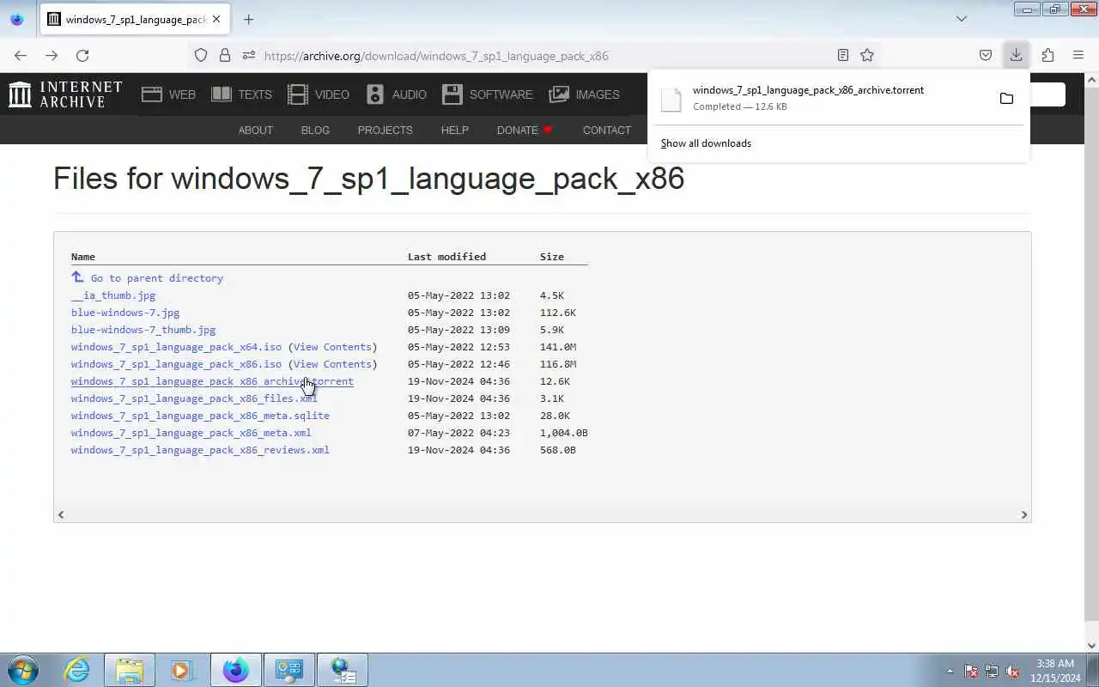Click the page scrollbar up arrow
Screen dimensions: 1099x687
(1091, 80)
